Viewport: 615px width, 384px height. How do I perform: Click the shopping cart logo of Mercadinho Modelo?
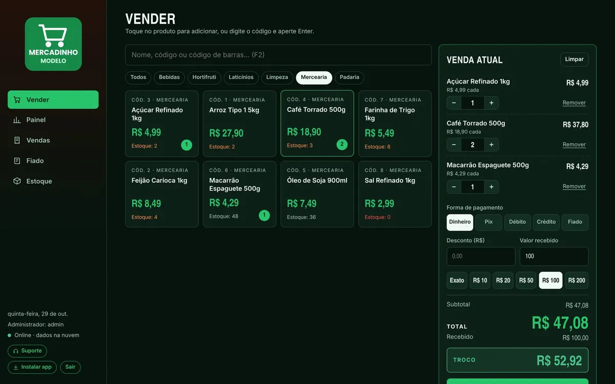53,44
